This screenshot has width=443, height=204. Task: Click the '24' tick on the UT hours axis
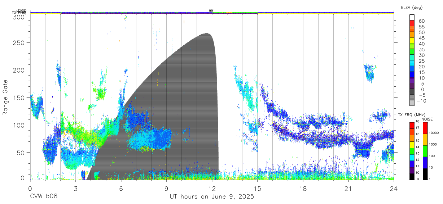pos(394,188)
